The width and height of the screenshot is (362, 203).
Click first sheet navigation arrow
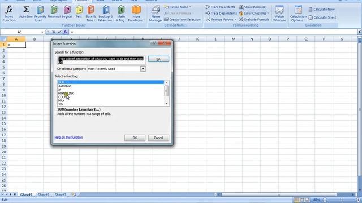(x=2, y=195)
